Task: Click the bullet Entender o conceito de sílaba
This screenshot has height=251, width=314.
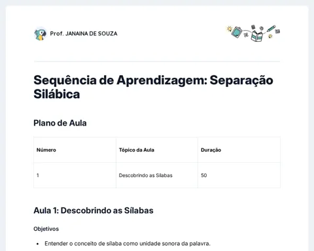Action: point(128,244)
